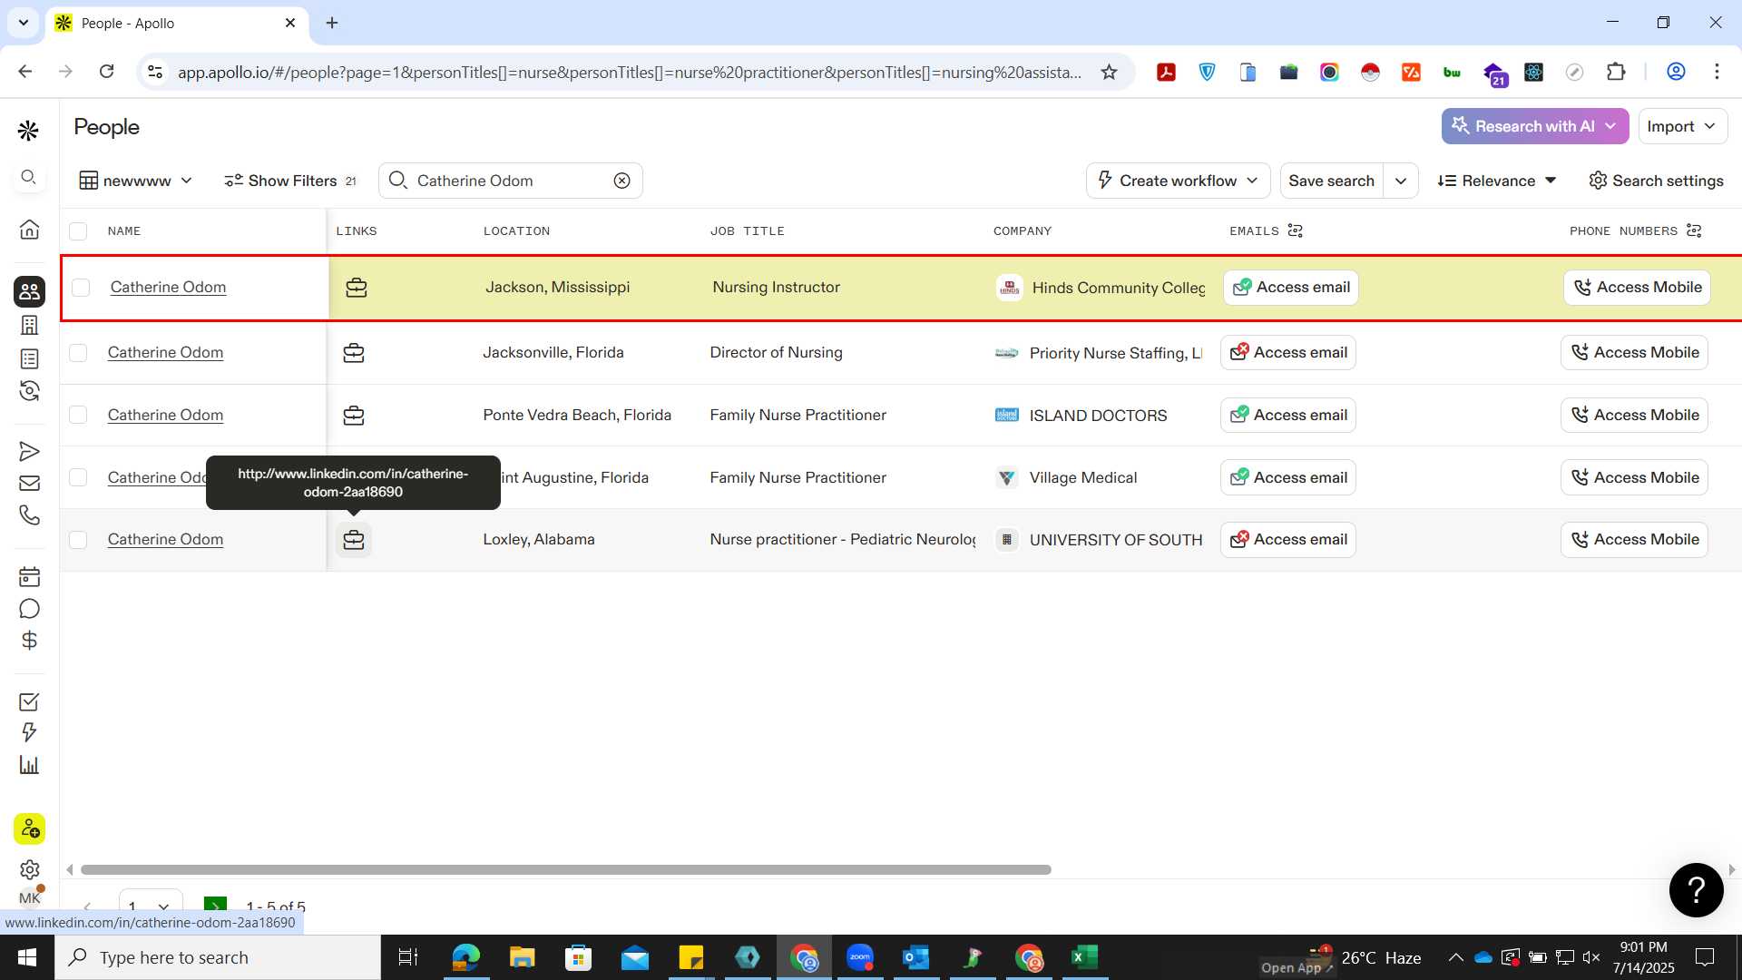
Task: Open email column settings icon beside EMAILS
Action: pos(1295,230)
